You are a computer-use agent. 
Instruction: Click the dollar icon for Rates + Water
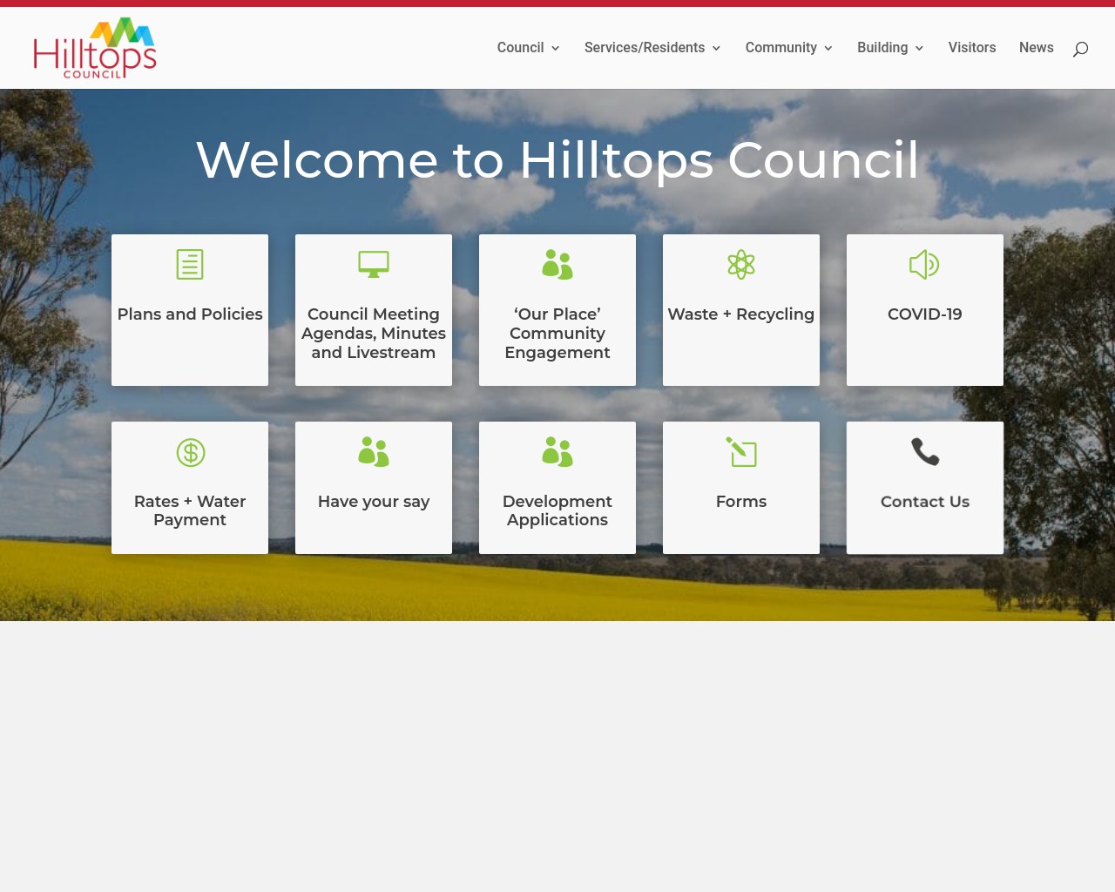coord(190,452)
